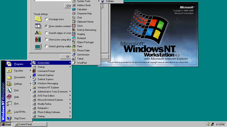Enable Stretch desktop wallpaper checkbox
The image size is (227, 127).
tap(46, 46)
